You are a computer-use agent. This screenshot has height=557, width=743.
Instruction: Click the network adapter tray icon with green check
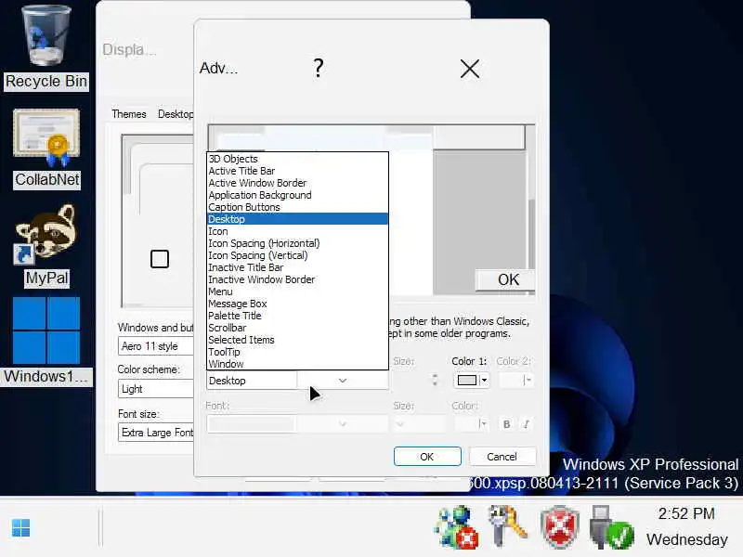click(x=611, y=527)
